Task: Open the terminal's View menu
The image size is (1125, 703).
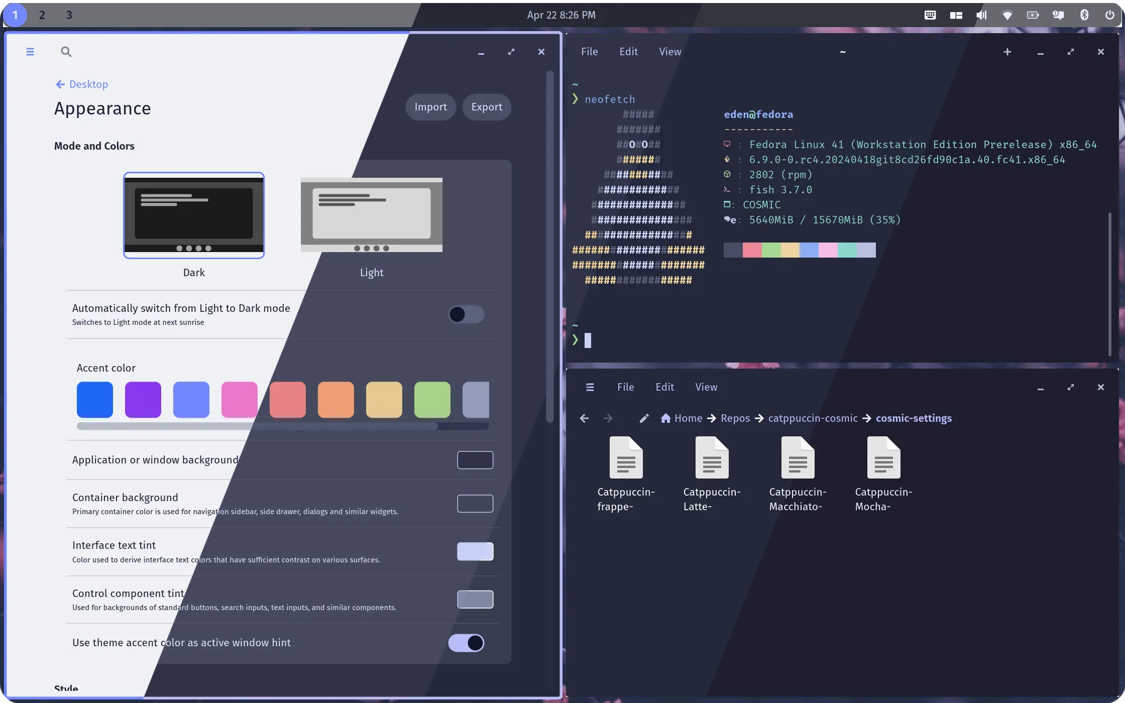Action: pyautogui.click(x=670, y=52)
